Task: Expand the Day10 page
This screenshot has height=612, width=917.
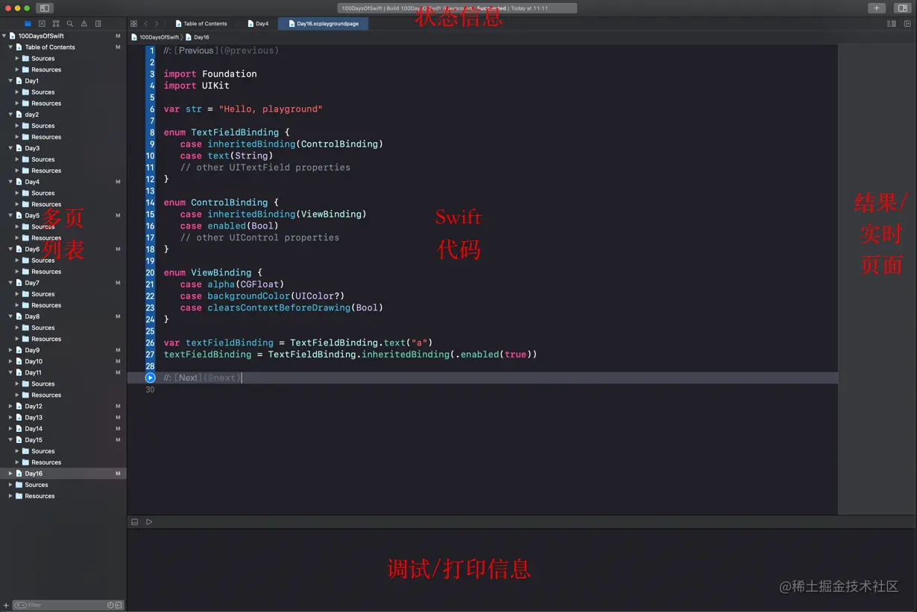Action: pyautogui.click(x=10, y=361)
